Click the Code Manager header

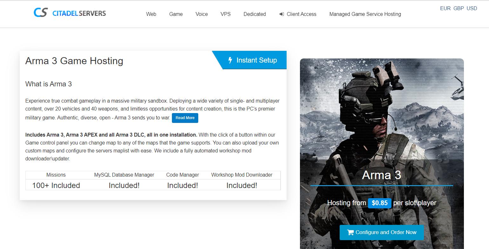pos(182,175)
